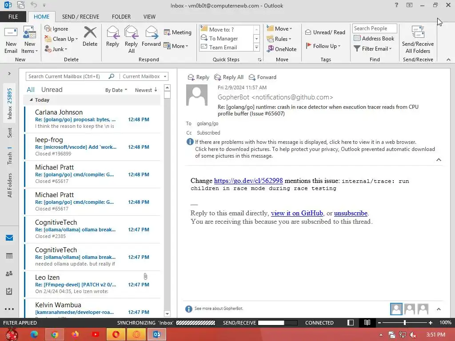Click the ribbon Reply button
The image size is (455, 341).
(112, 36)
